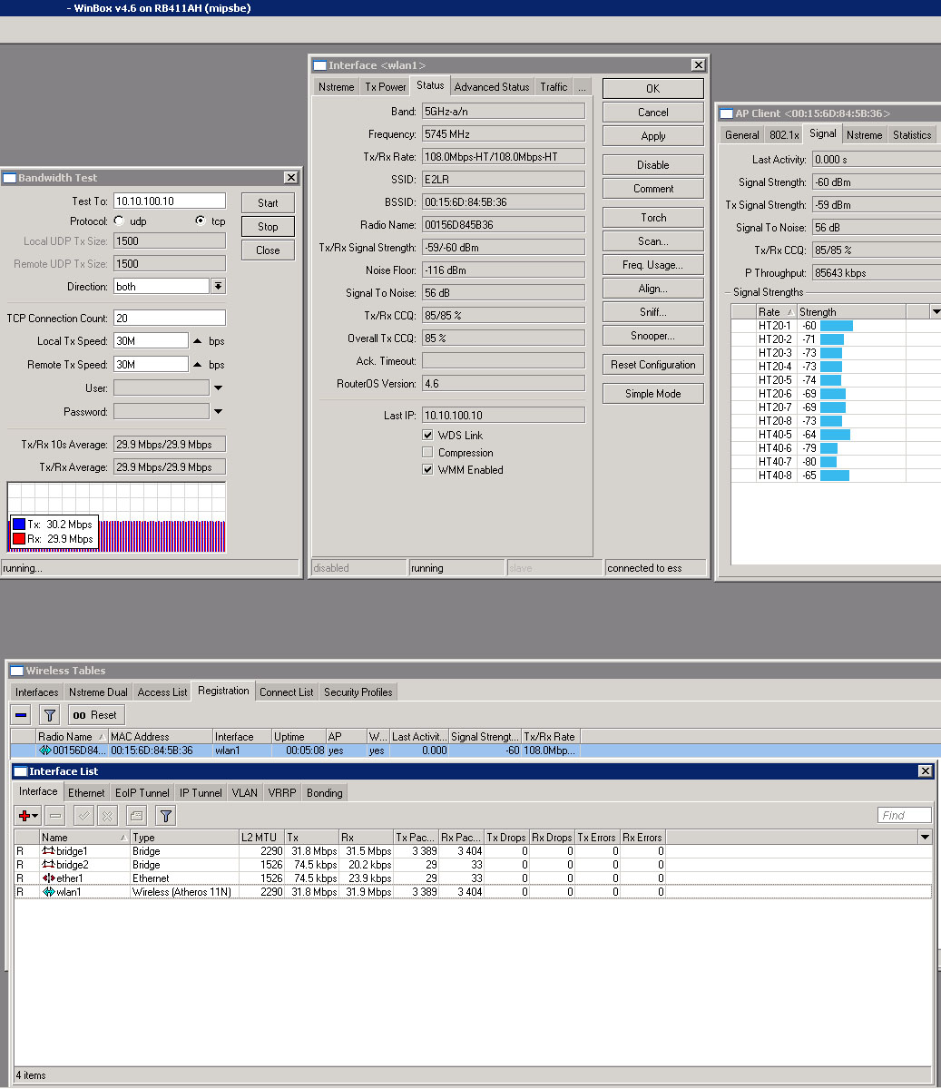Switch to the Bonding tab in Interface List
941x1089 pixels.
point(324,793)
